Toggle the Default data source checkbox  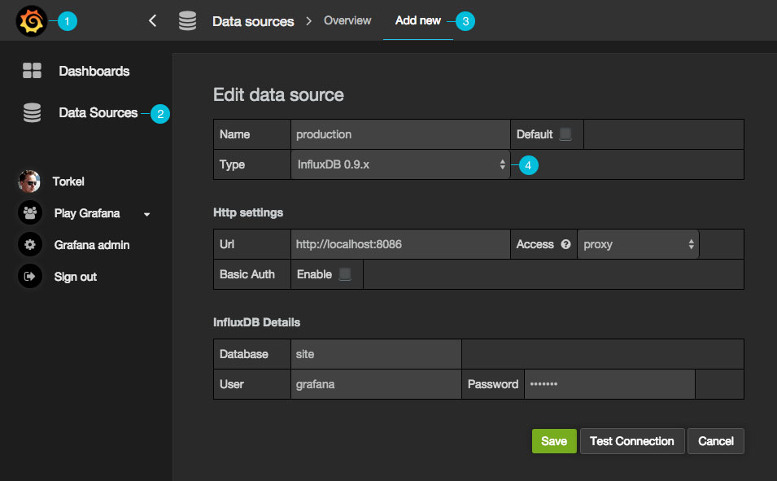point(565,134)
